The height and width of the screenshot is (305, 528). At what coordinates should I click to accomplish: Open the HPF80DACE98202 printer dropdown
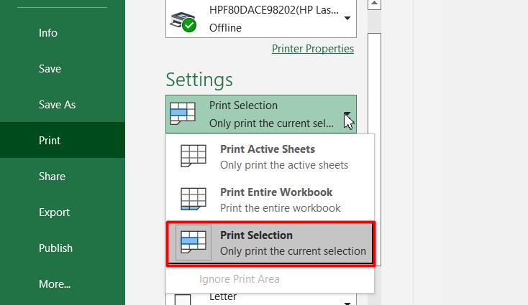(261, 19)
